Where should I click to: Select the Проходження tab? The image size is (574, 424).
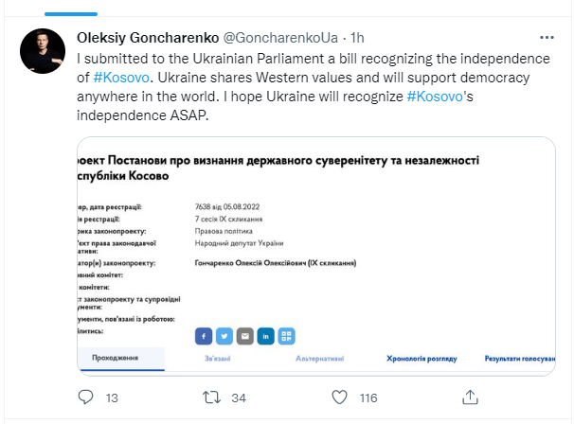click(115, 359)
